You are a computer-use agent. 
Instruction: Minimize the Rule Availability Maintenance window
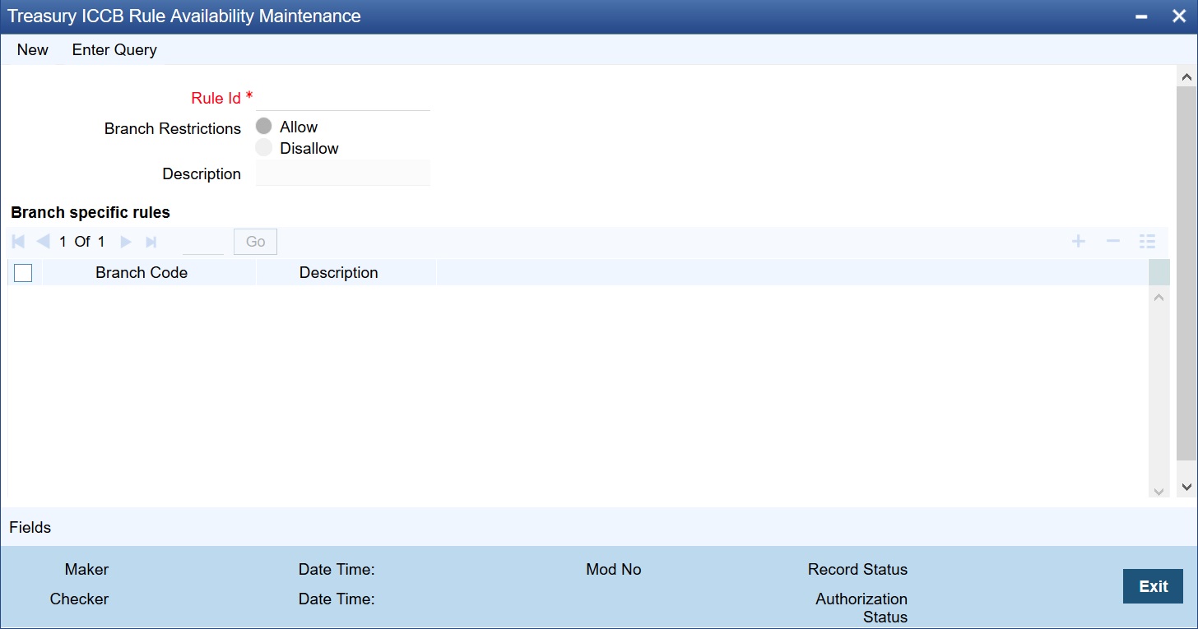tap(1141, 16)
